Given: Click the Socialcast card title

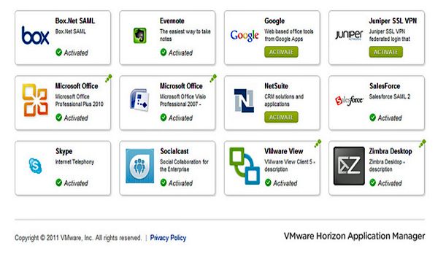Looking at the screenshot, I should pyautogui.click(x=174, y=151).
